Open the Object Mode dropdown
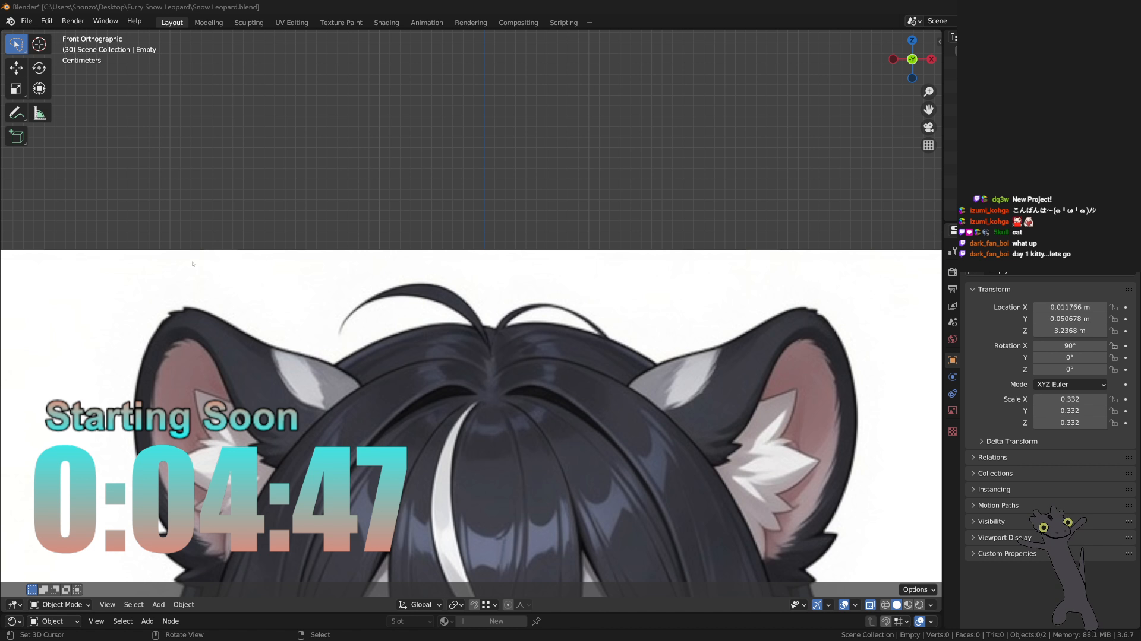 coord(61,605)
